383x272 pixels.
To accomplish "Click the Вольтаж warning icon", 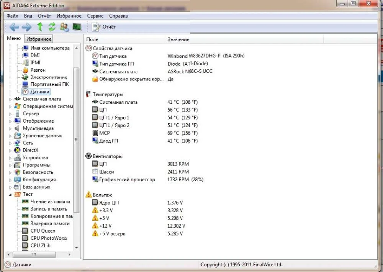I will pyautogui.click(x=88, y=195).
